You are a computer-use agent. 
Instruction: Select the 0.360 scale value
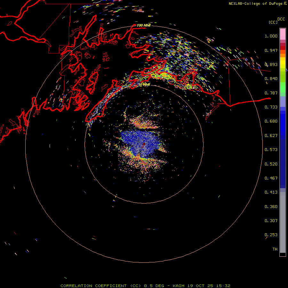click(271, 207)
